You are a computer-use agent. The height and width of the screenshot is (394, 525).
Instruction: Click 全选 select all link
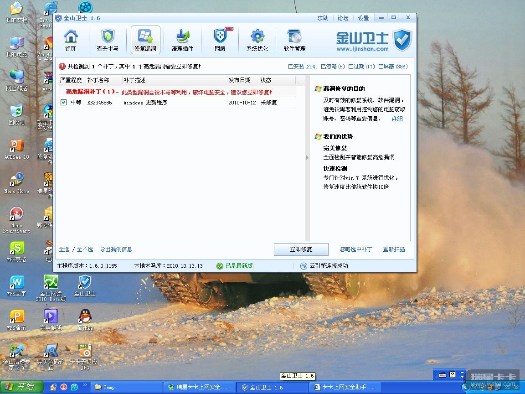tap(64, 249)
